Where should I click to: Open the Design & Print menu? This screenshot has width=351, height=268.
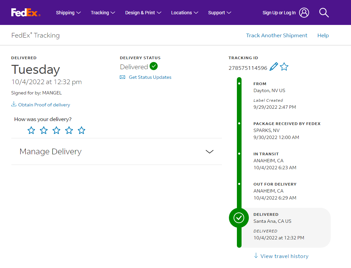tap(143, 13)
